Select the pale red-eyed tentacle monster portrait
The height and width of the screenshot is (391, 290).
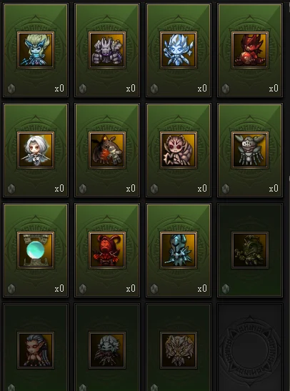click(x=179, y=150)
